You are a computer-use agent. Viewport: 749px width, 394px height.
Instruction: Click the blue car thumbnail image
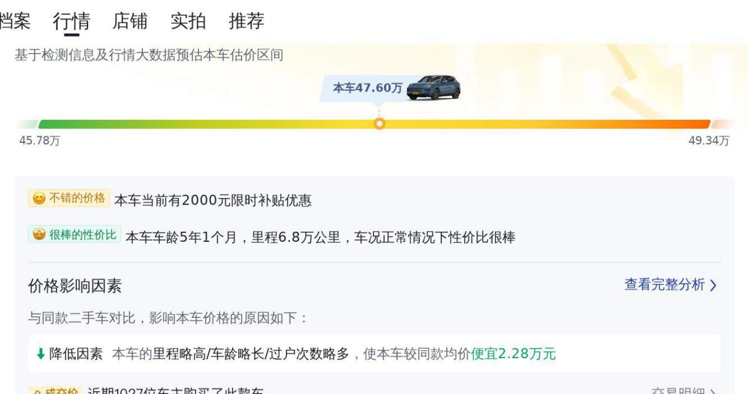point(434,87)
